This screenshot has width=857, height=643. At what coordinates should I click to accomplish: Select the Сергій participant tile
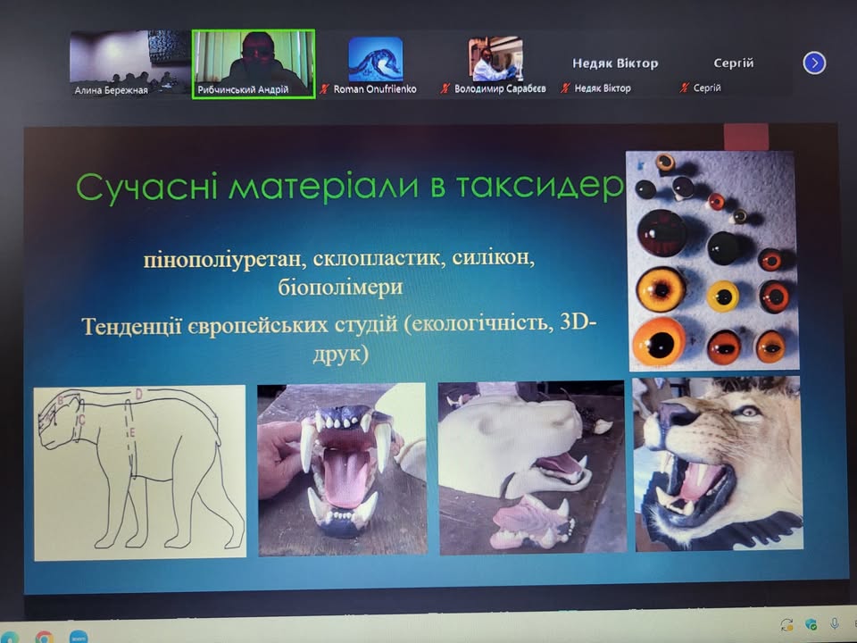734,64
